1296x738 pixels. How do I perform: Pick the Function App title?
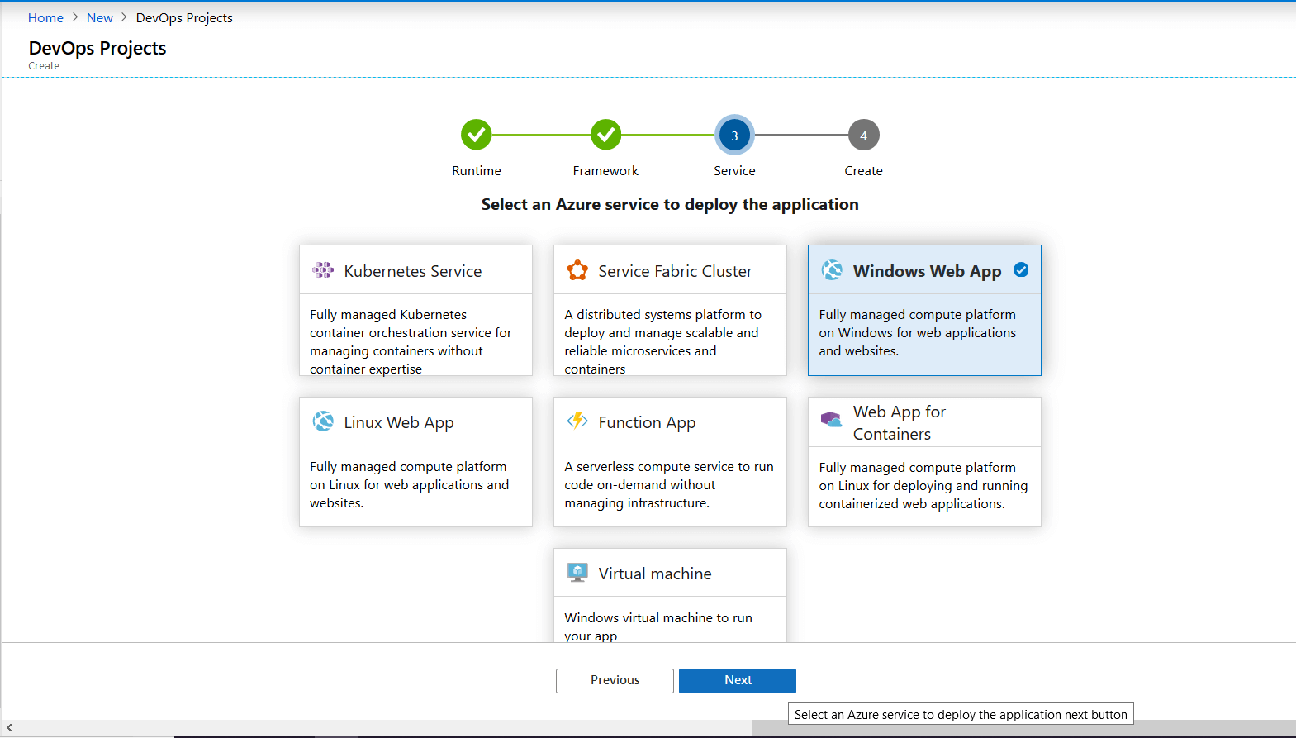[x=647, y=422]
